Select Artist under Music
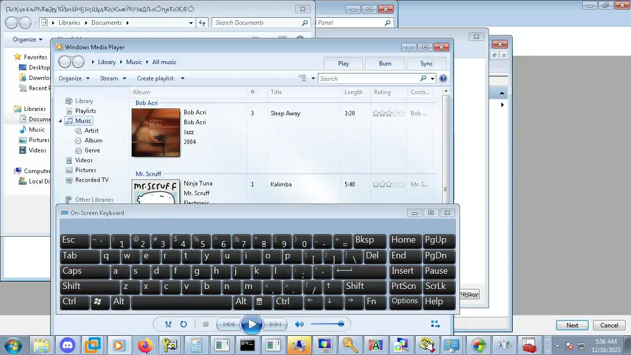Screen dimensions: 631x355 coord(91,131)
